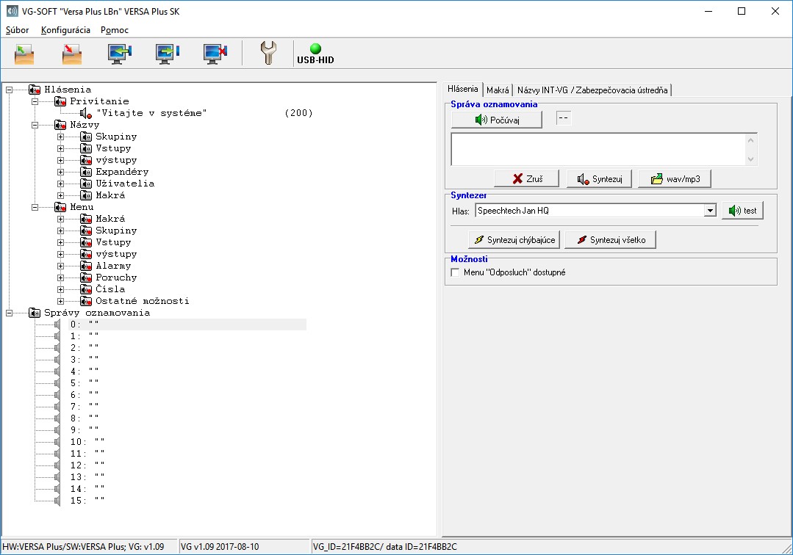Click inside the notification message text box
The width and height of the screenshot is (793, 555).
click(598, 149)
